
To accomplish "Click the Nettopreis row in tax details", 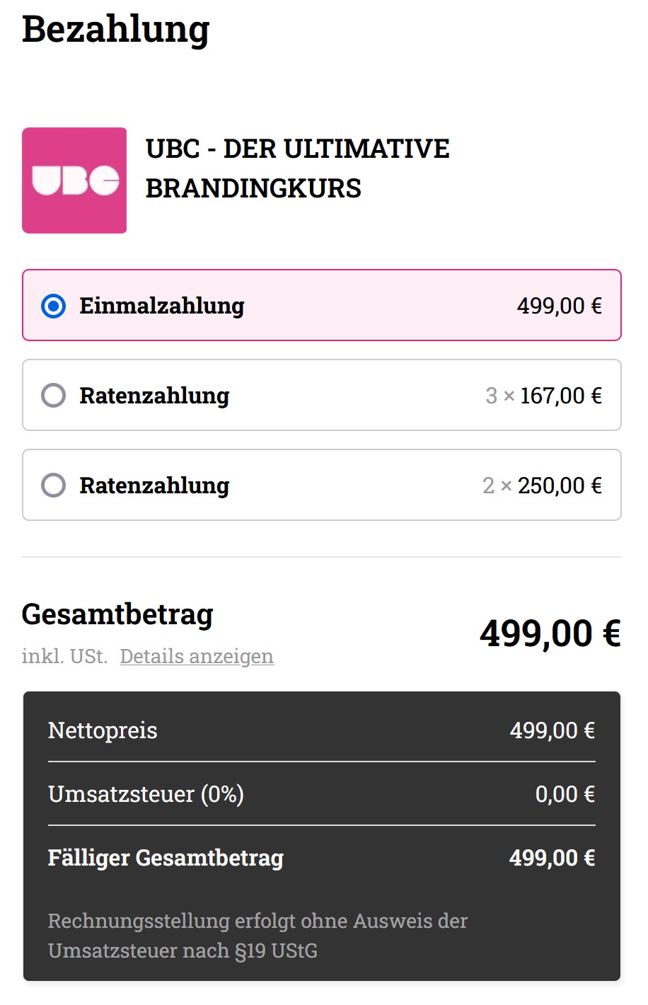I will point(322,730).
